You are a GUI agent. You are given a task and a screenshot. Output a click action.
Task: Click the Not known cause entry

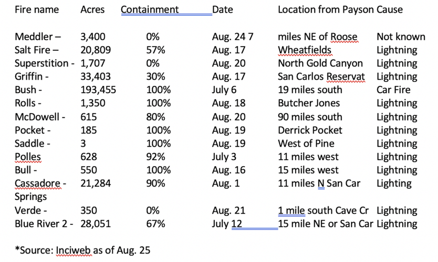point(401,37)
